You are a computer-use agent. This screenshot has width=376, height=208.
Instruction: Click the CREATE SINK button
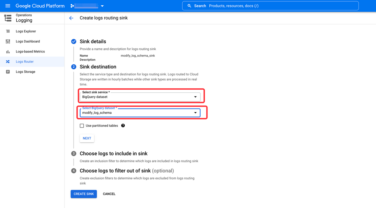click(84, 194)
